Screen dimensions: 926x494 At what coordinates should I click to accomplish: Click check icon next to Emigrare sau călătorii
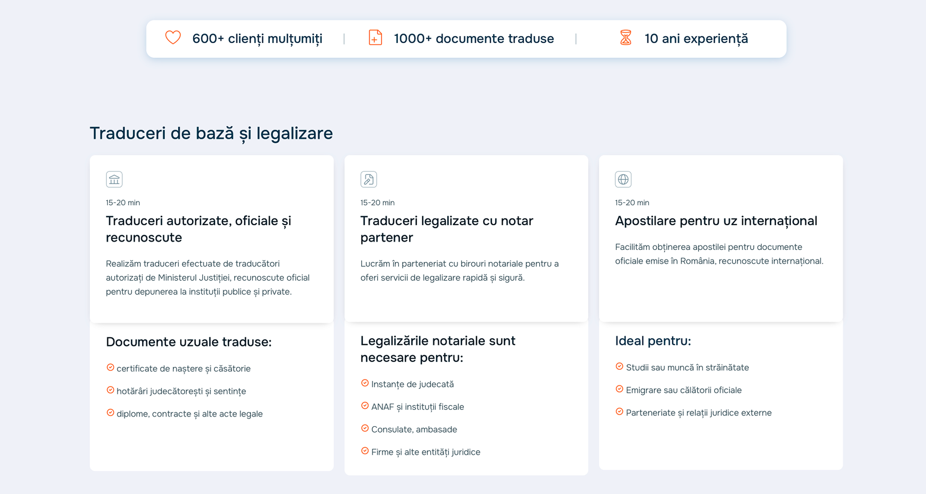tap(619, 389)
